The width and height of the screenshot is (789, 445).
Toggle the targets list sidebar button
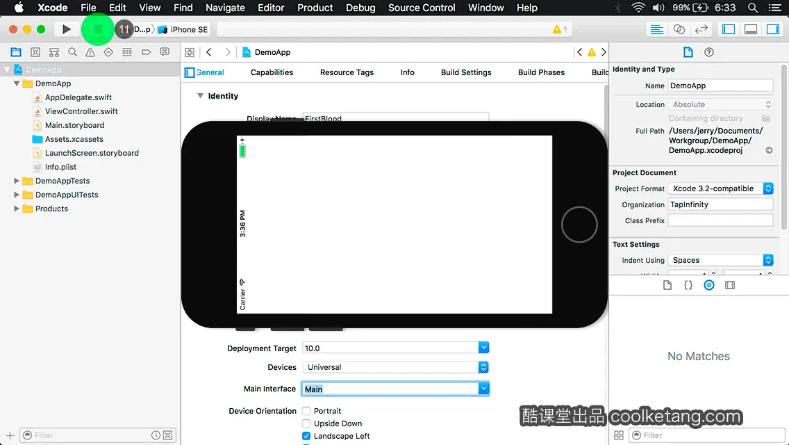pyautogui.click(x=190, y=72)
